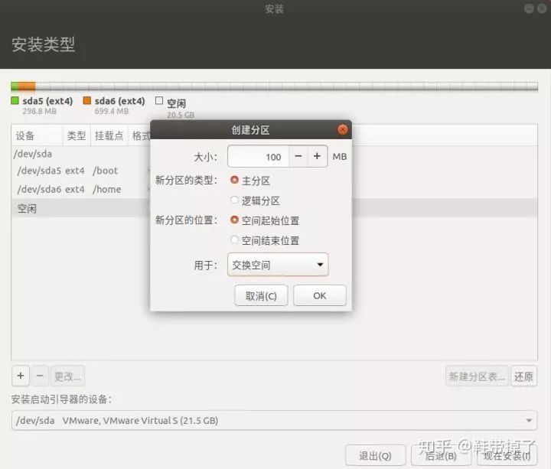The image size is (551, 469).
Task: Select /dev/sda6 ext4 /home row
Action: click(81, 189)
